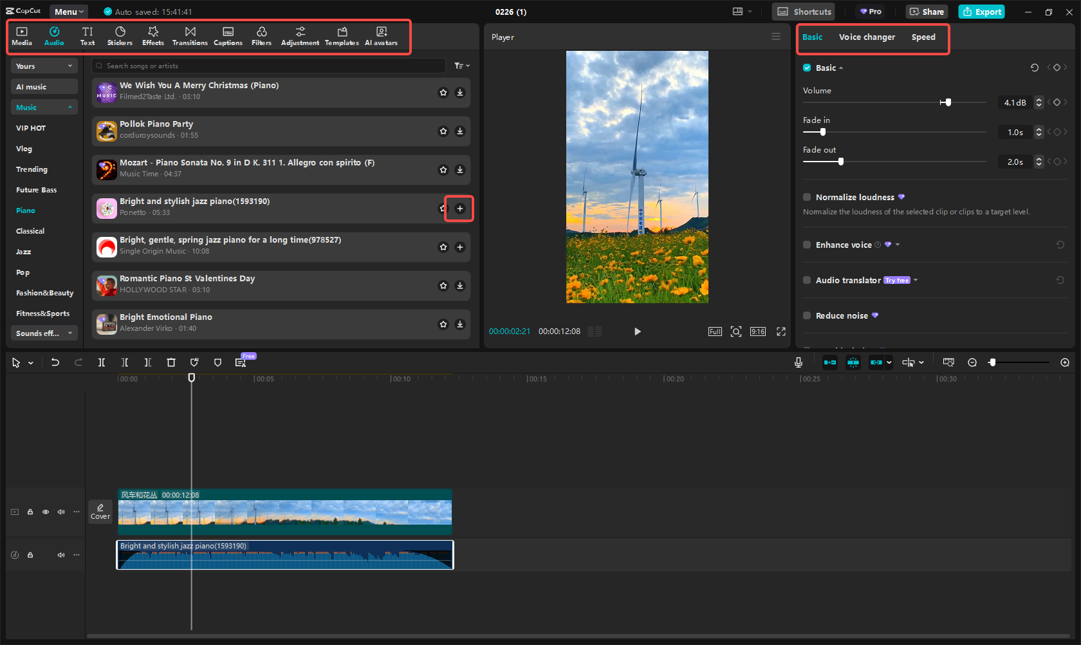Click the Export button
Image resolution: width=1081 pixels, height=645 pixels.
(x=981, y=12)
